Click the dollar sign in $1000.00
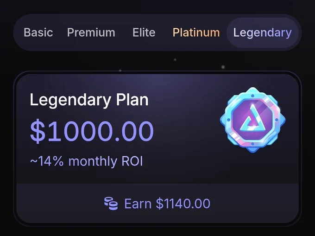The width and height of the screenshot is (315, 236). click(x=38, y=131)
